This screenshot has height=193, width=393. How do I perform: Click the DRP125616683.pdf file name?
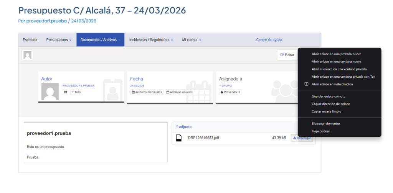point(203,138)
